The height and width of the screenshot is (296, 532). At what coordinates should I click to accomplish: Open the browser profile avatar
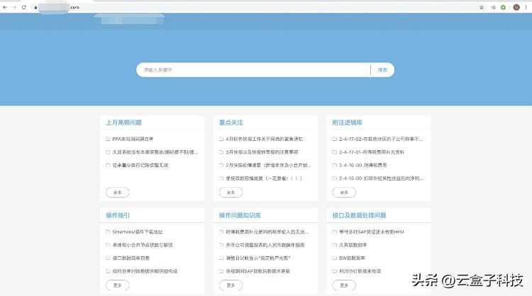tap(516, 8)
